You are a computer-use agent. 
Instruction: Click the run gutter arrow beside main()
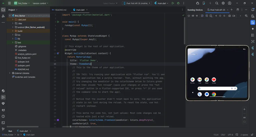(x=58, y=22)
